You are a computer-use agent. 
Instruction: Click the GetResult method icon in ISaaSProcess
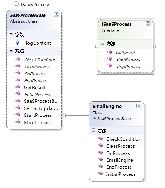click(109, 52)
